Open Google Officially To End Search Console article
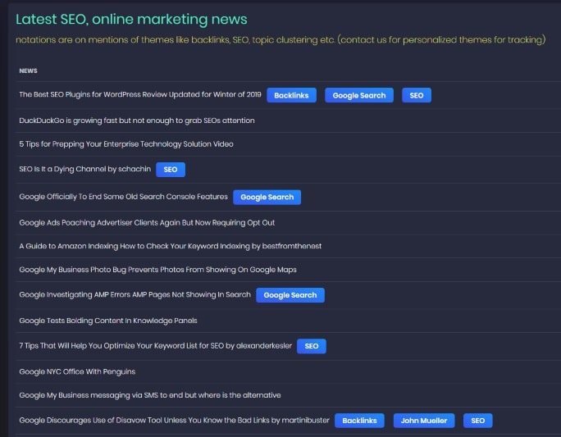This screenshot has width=561, height=437. [x=123, y=197]
